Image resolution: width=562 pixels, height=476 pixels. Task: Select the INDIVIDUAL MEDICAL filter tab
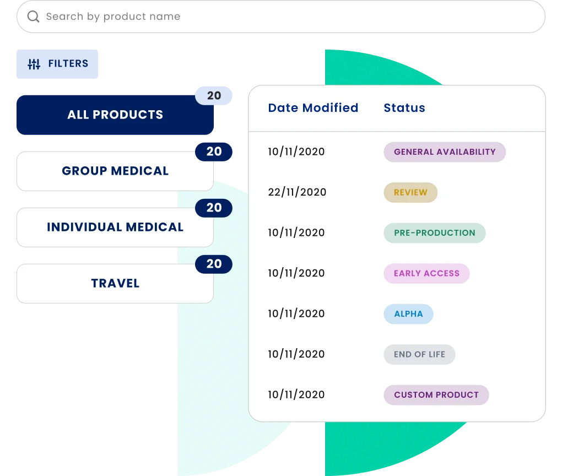[x=115, y=227]
